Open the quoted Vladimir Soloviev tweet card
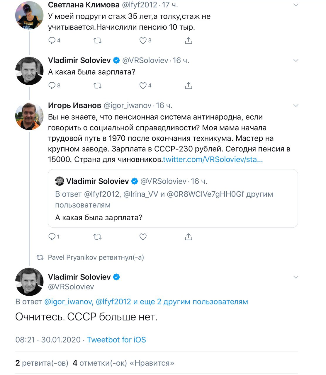Screen dimensions: 326x375 173,198
